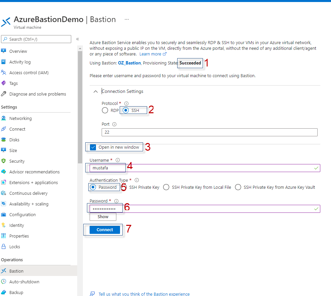Click the Password input field

click(x=205, y=209)
